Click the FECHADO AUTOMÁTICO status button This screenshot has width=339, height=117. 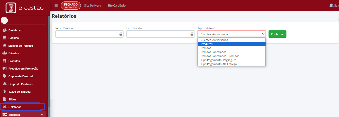(x=71, y=6)
